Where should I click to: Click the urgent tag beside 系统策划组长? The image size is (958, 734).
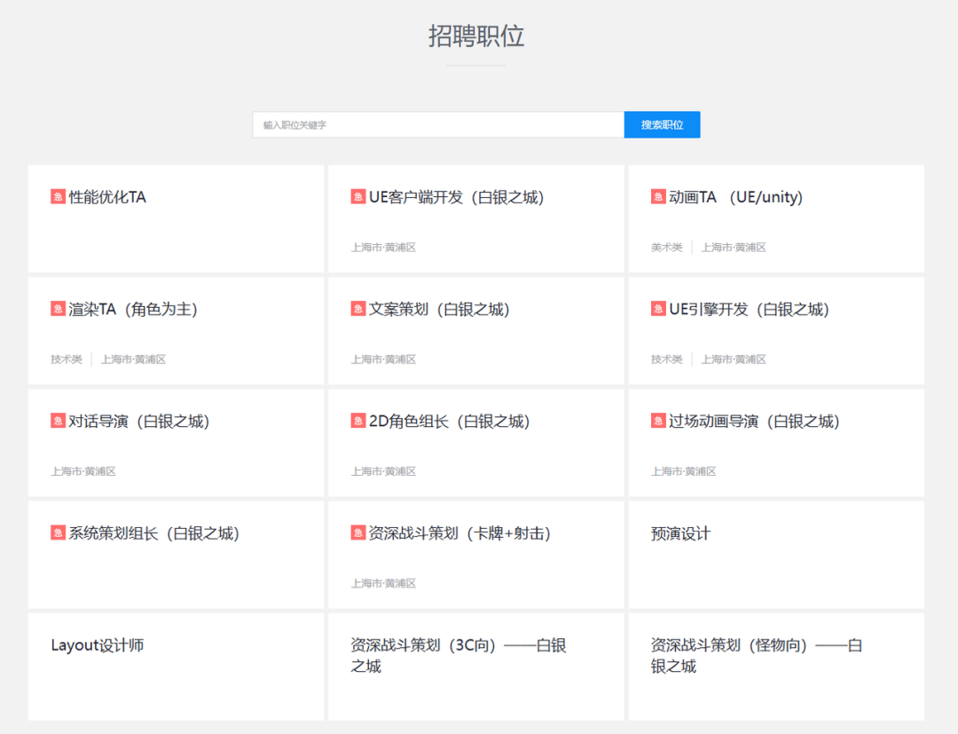click(58, 533)
